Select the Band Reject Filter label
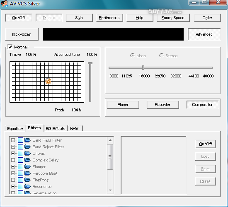Viewport: 228px width, 207px height. (49, 147)
